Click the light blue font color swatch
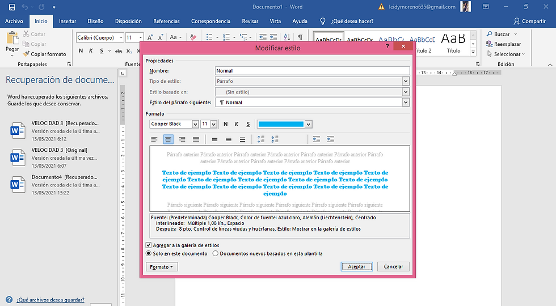Viewport: 556px width, 306px height. pyautogui.click(x=281, y=124)
